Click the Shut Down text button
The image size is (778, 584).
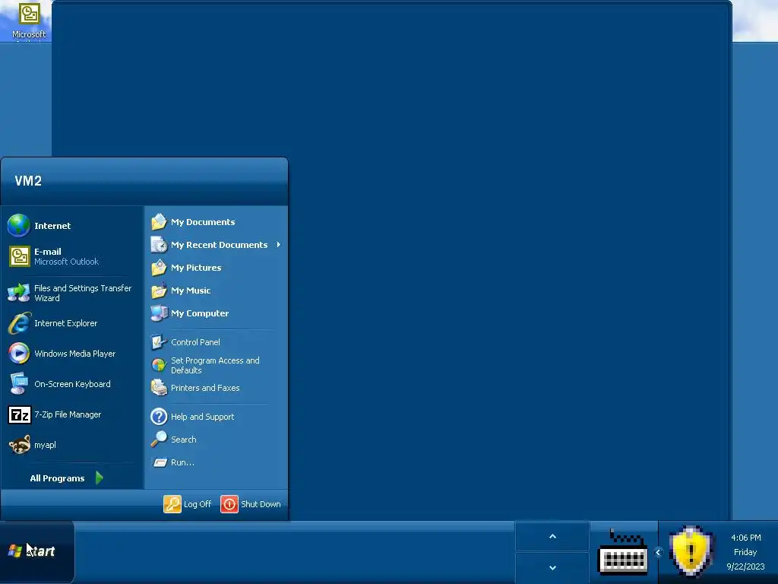(x=261, y=504)
